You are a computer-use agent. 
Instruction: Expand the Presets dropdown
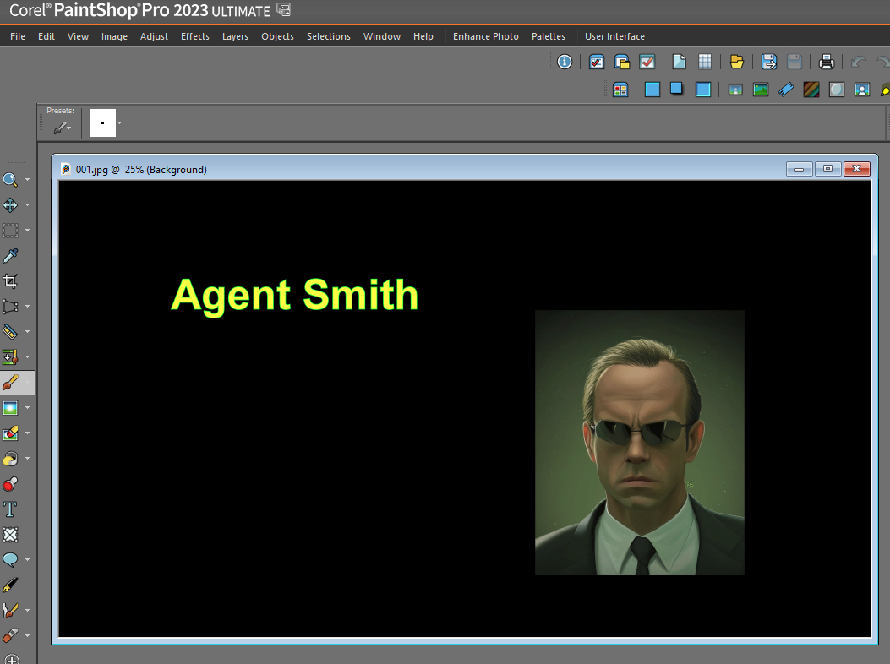(x=63, y=128)
